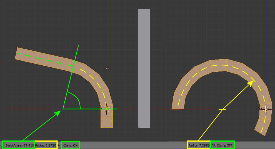Click the 'Radius: 7.2720' status text

coord(46,145)
